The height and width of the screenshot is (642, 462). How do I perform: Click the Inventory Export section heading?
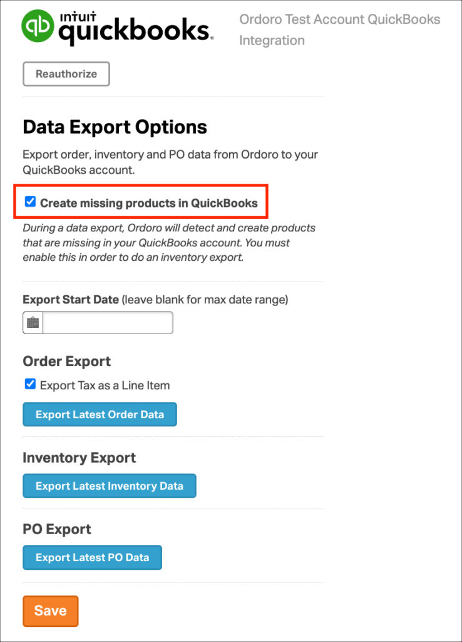[80, 458]
